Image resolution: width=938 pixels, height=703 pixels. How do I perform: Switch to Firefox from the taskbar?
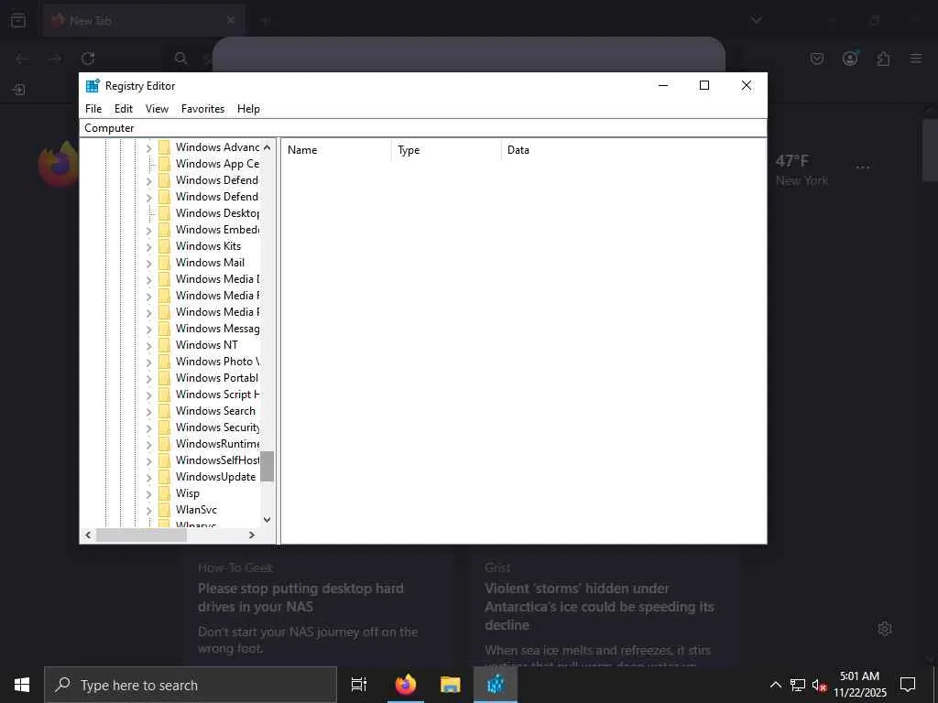click(405, 685)
